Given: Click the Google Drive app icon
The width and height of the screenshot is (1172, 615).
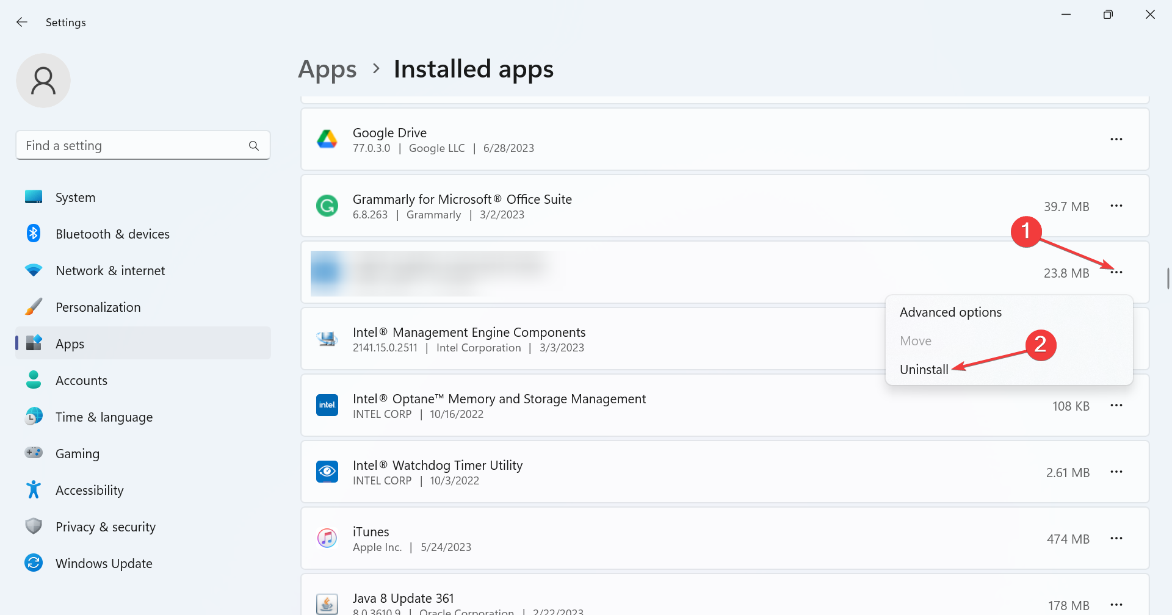Looking at the screenshot, I should click(x=327, y=139).
